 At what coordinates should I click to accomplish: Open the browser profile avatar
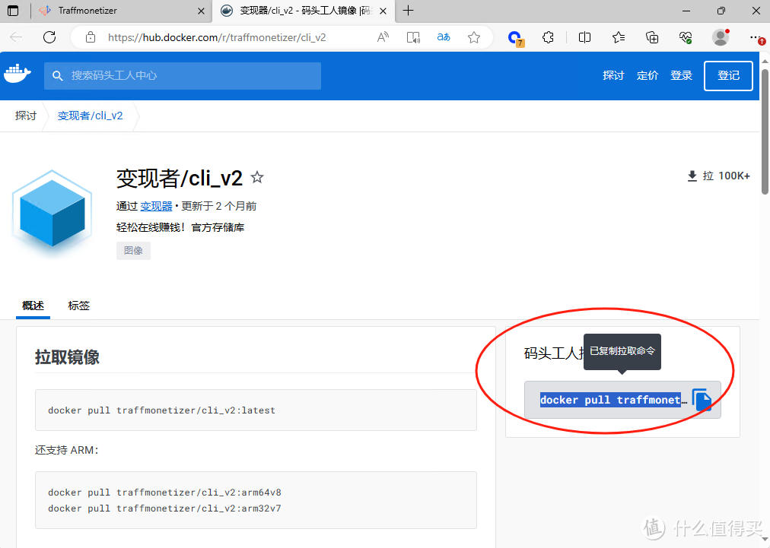tap(721, 37)
